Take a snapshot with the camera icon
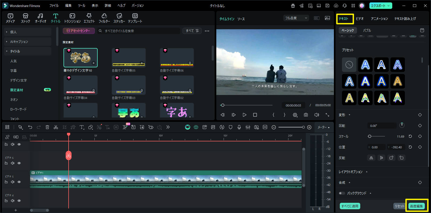 [306, 115]
